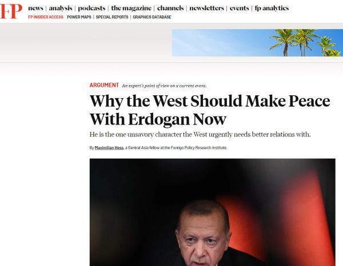Open the magazine section
This screenshot has height=266, width=343.
point(131,9)
